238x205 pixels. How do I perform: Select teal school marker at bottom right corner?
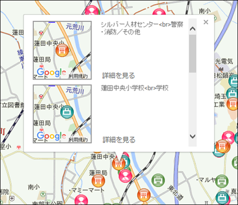pos(222,198)
